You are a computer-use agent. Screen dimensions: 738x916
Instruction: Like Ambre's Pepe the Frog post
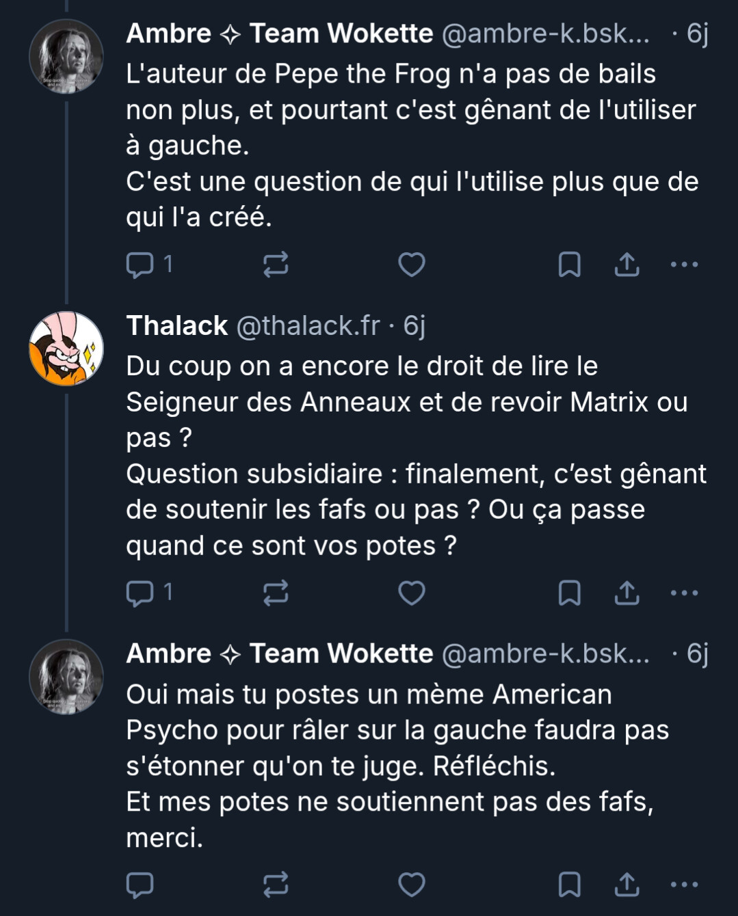click(x=412, y=265)
